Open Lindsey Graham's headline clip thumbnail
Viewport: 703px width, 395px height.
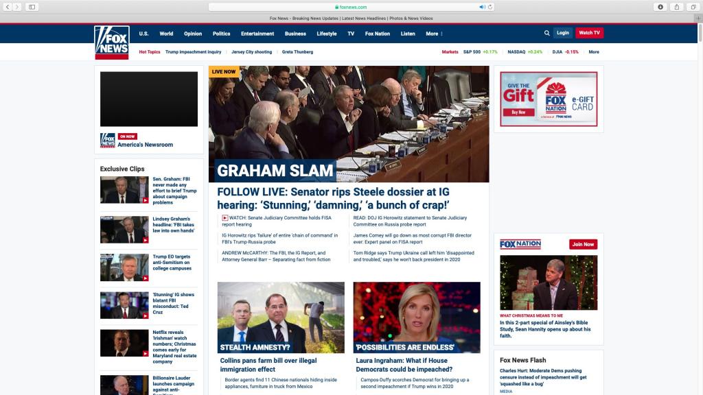point(124,230)
